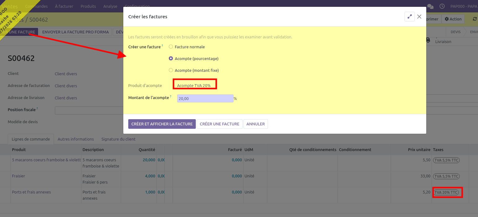This screenshot has height=217, width=478.
Task: Click Créer et afficher la facture
Action: point(162,124)
